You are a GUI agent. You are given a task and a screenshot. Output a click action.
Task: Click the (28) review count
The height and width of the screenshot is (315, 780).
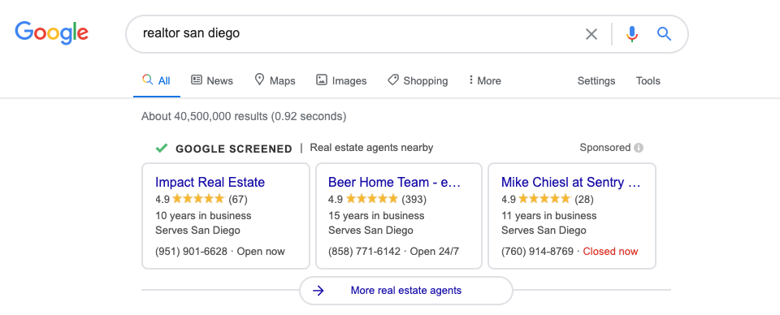[584, 199]
